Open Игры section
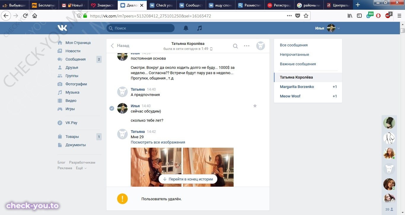This screenshot has height=215, width=405. pos(70,109)
